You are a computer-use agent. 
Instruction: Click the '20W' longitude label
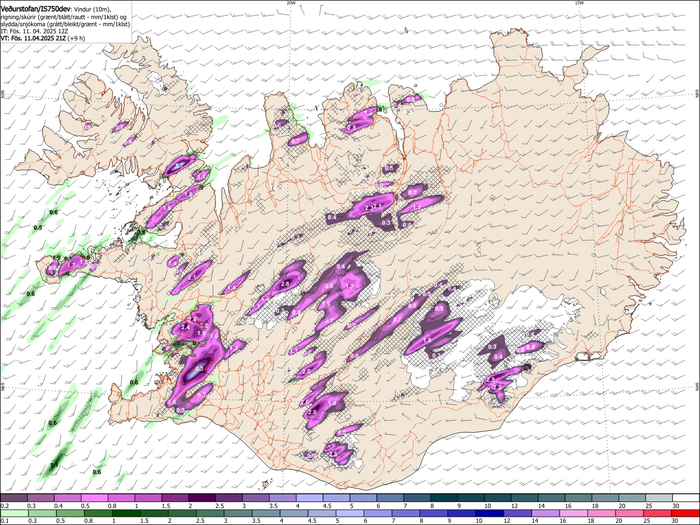point(291,3)
